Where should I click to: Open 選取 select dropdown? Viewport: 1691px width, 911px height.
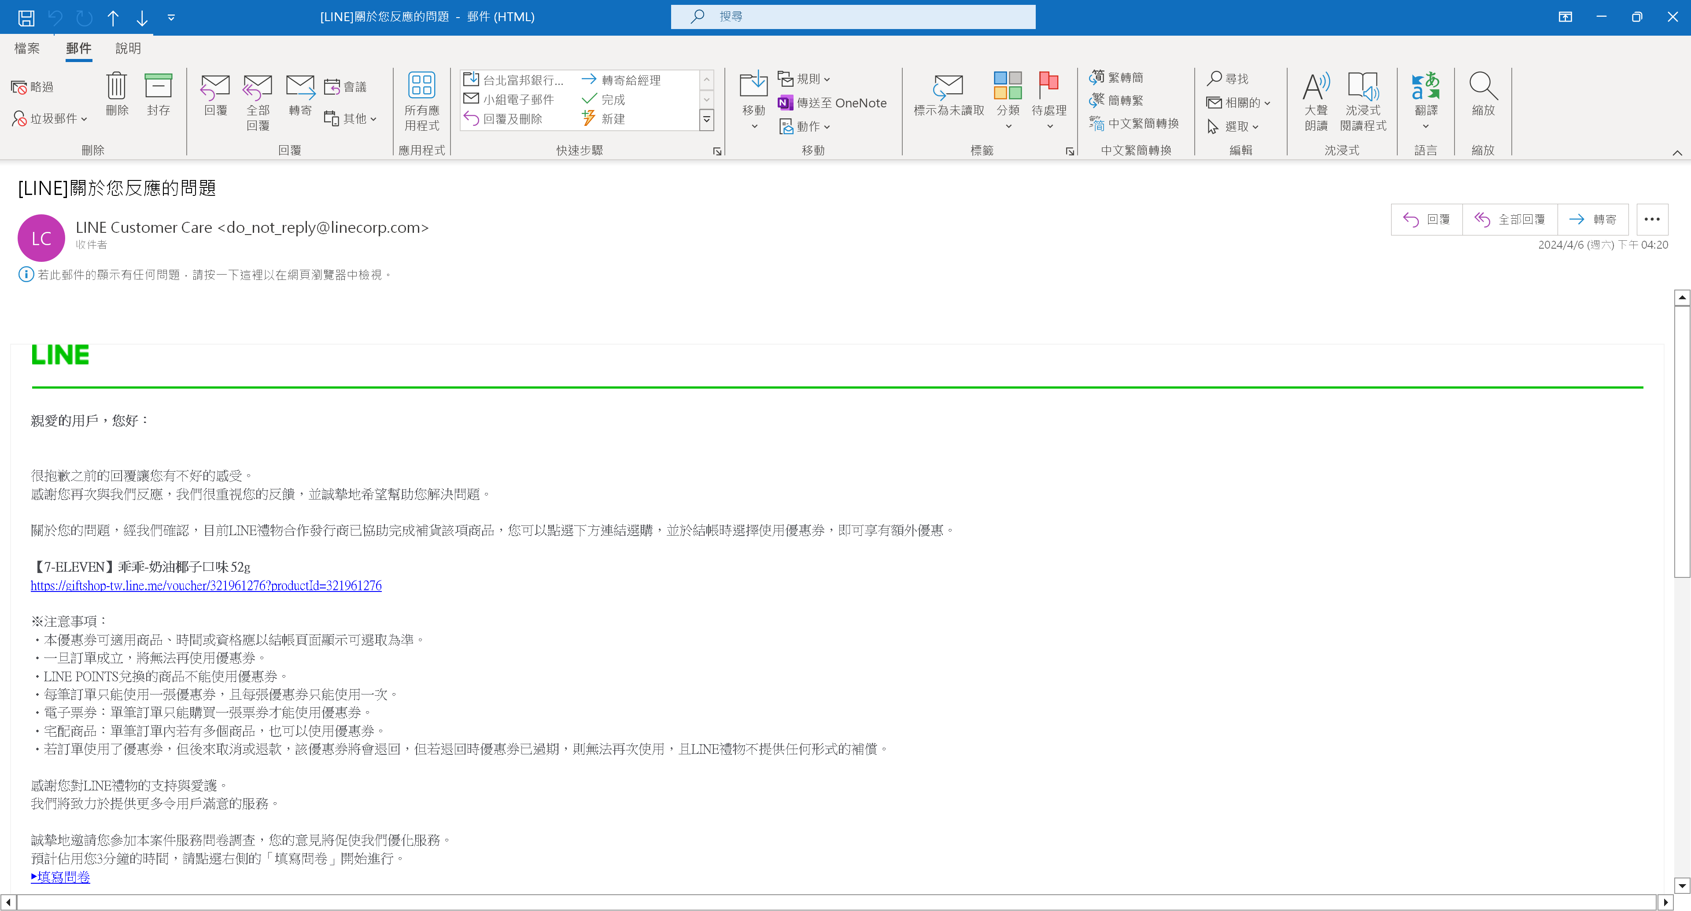tap(1233, 127)
